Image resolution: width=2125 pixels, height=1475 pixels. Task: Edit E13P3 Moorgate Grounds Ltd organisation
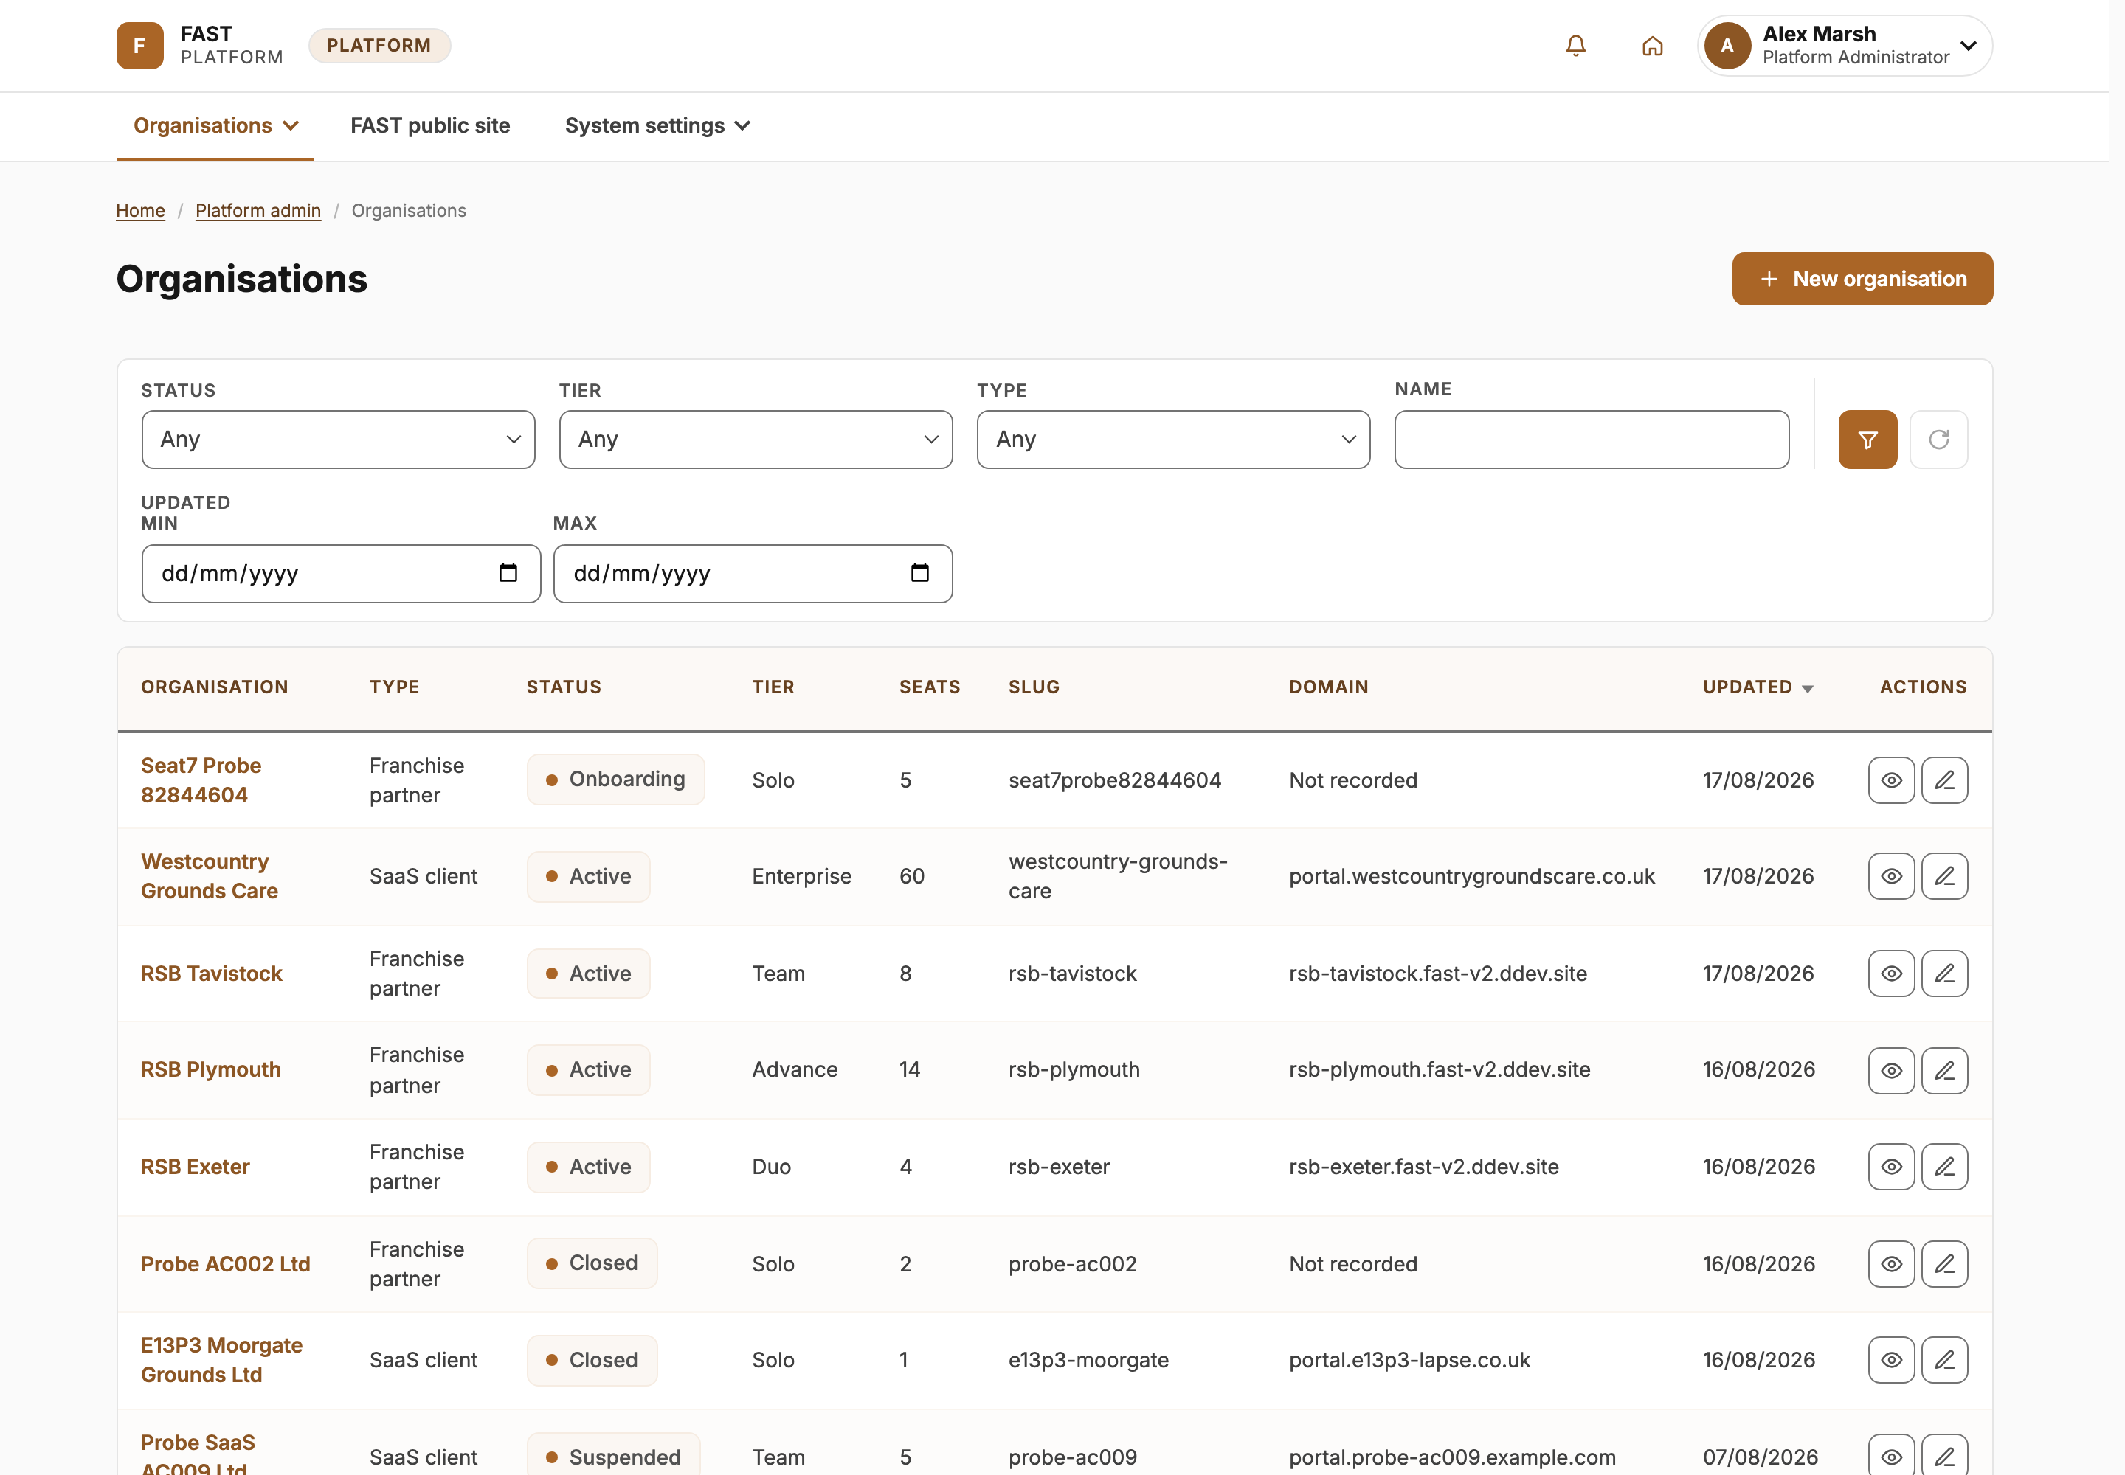click(x=1943, y=1359)
